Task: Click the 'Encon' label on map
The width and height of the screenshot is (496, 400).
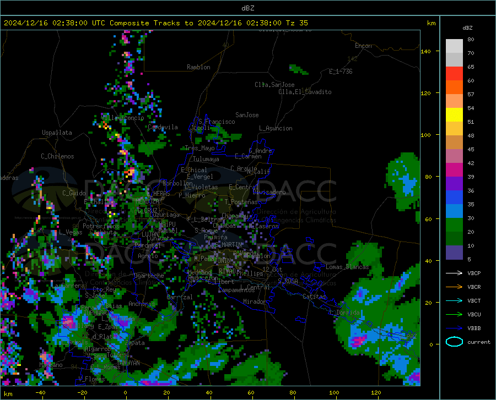Action: click(363, 46)
